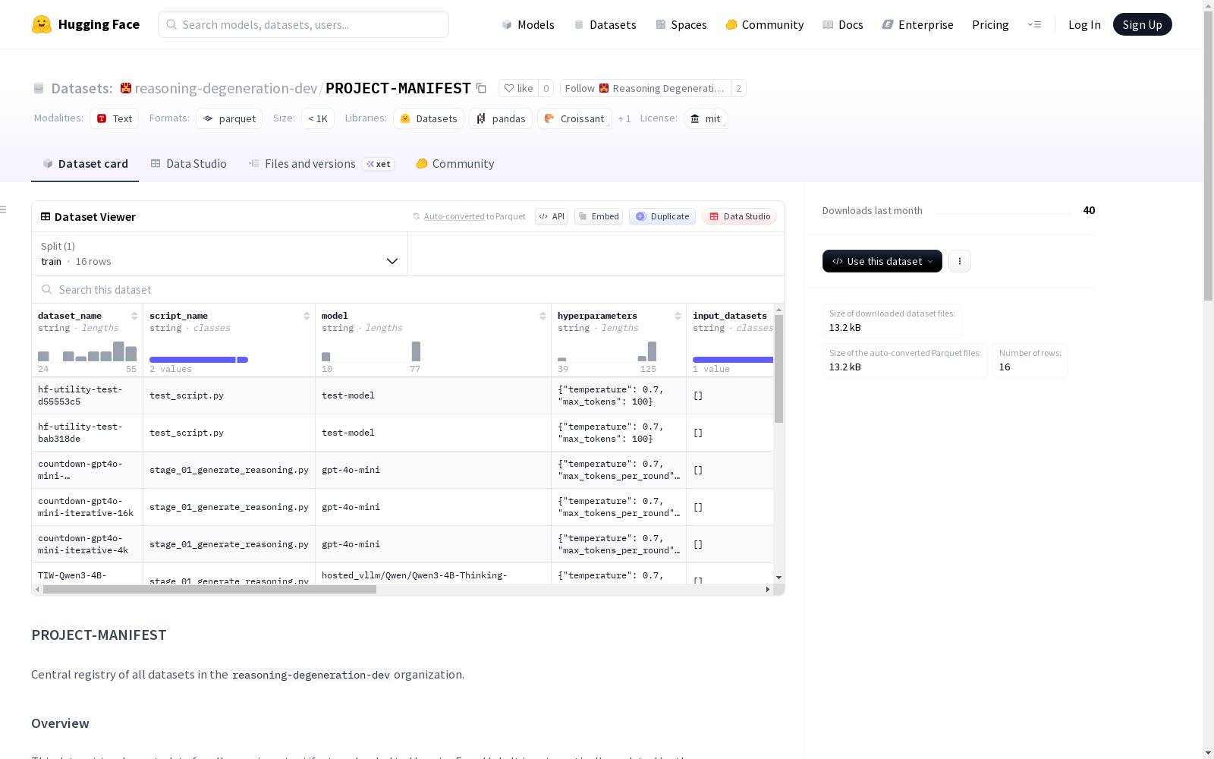The image size is (1214, 759).
Task: Open the dataset Community tab
Action: coord(455,163)
